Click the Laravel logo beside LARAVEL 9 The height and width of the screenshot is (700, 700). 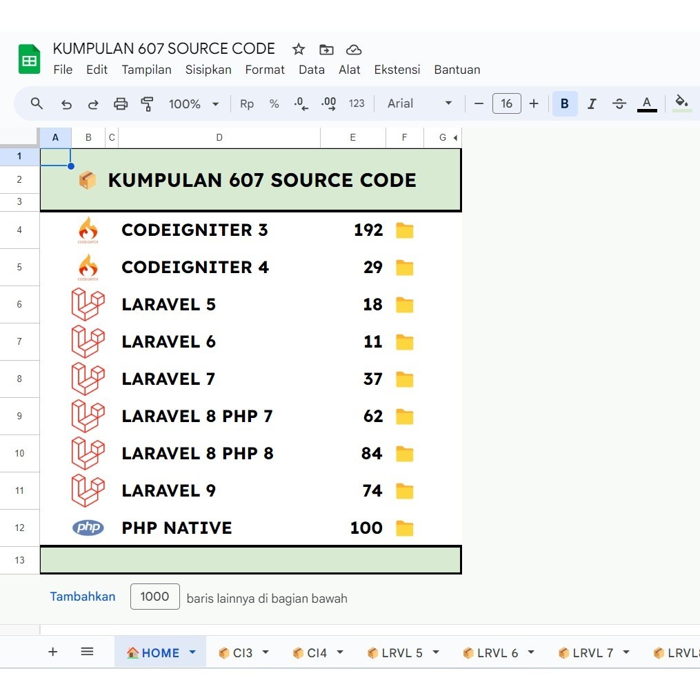pyautogui.click(x=88, y=490)
